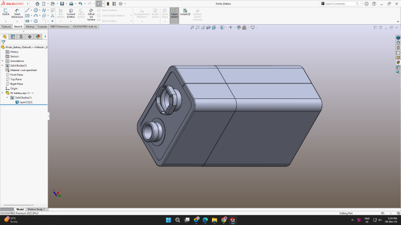Select the Top Plane item
This screenshot has height=225, width=401.
(x=16, y=79)
